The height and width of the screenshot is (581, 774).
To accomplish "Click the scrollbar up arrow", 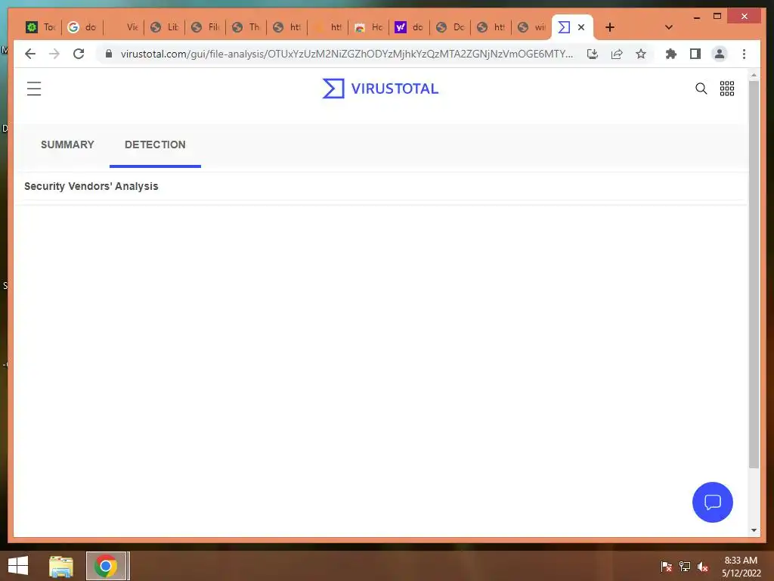I will [754, 75].
